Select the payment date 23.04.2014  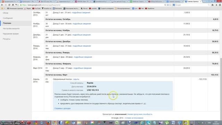[92, 86]
